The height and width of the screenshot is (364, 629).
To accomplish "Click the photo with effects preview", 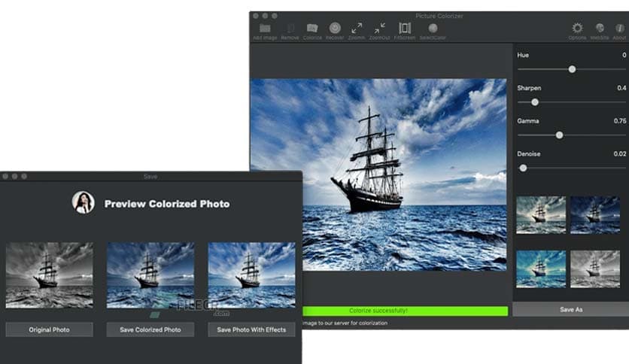I will point(251,275).
